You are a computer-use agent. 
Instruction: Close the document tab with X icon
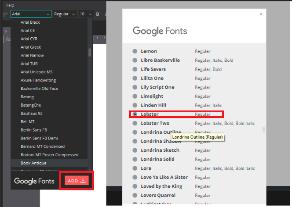(6, 32)
